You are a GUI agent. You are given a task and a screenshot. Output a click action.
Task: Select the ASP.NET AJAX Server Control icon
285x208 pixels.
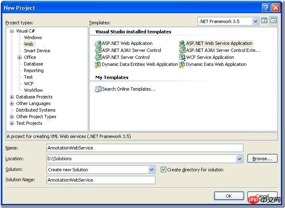click(98, 50)
